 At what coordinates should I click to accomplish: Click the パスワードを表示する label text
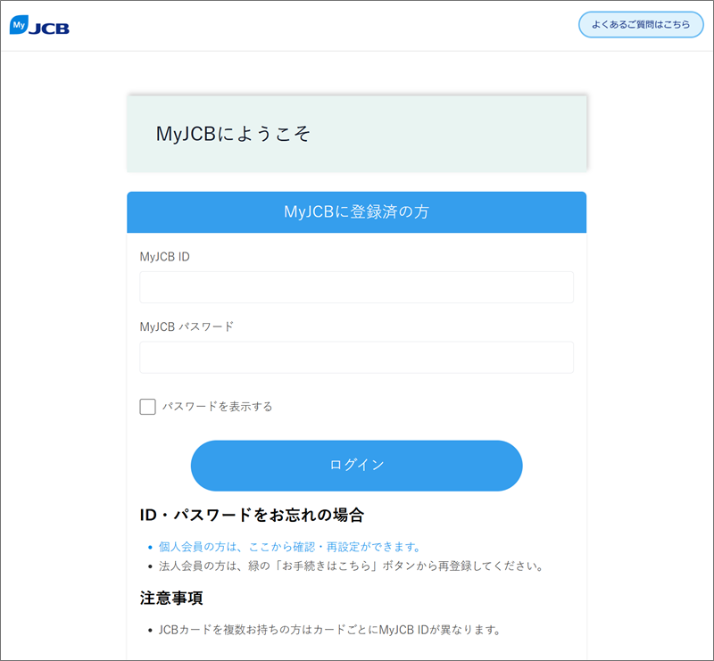[x=217, y=407]
